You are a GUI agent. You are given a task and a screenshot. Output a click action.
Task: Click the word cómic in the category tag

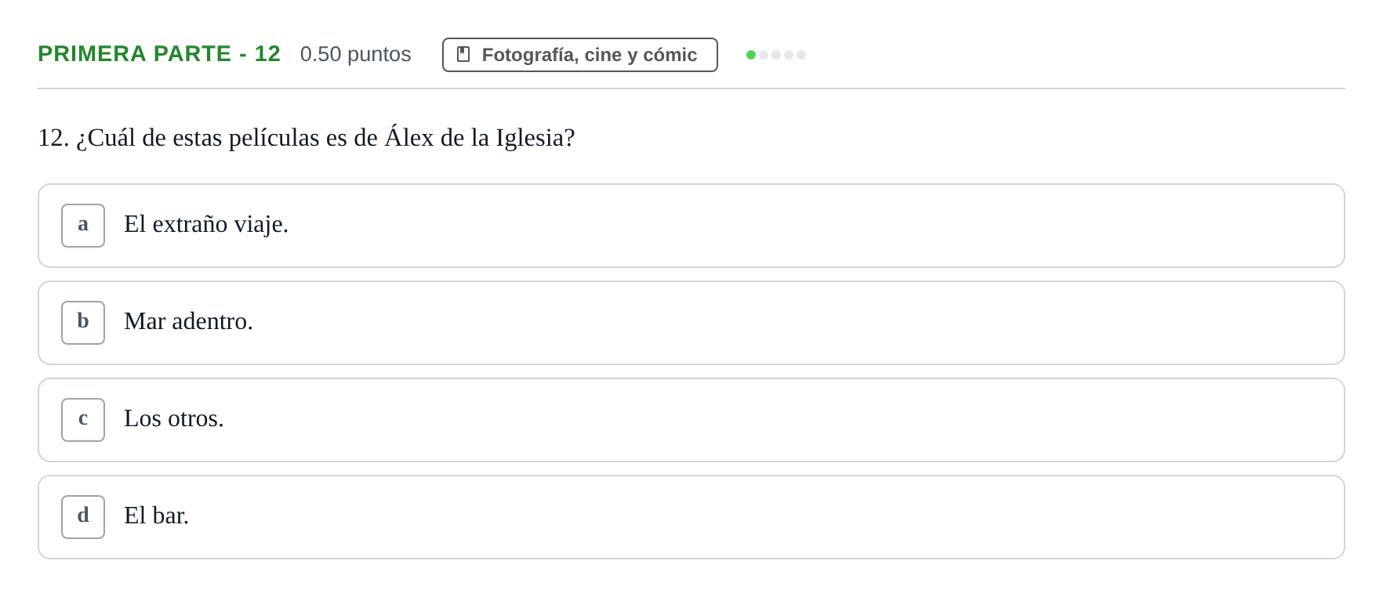(x=670, y=55)
